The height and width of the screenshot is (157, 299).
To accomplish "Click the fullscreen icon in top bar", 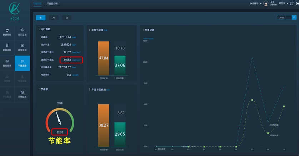I will coord(292,4).
